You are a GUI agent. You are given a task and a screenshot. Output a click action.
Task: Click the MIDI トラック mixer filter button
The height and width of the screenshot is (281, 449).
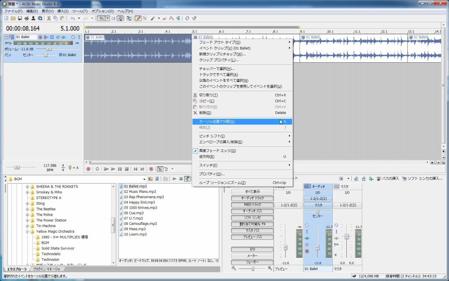click(252, 205)
